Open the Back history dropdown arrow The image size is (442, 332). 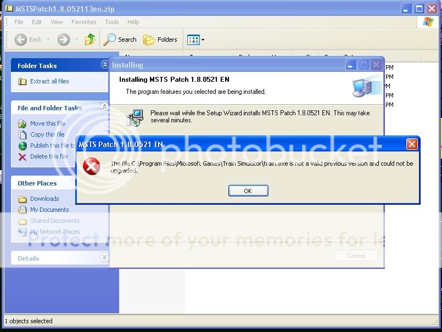tap(48, 40)
